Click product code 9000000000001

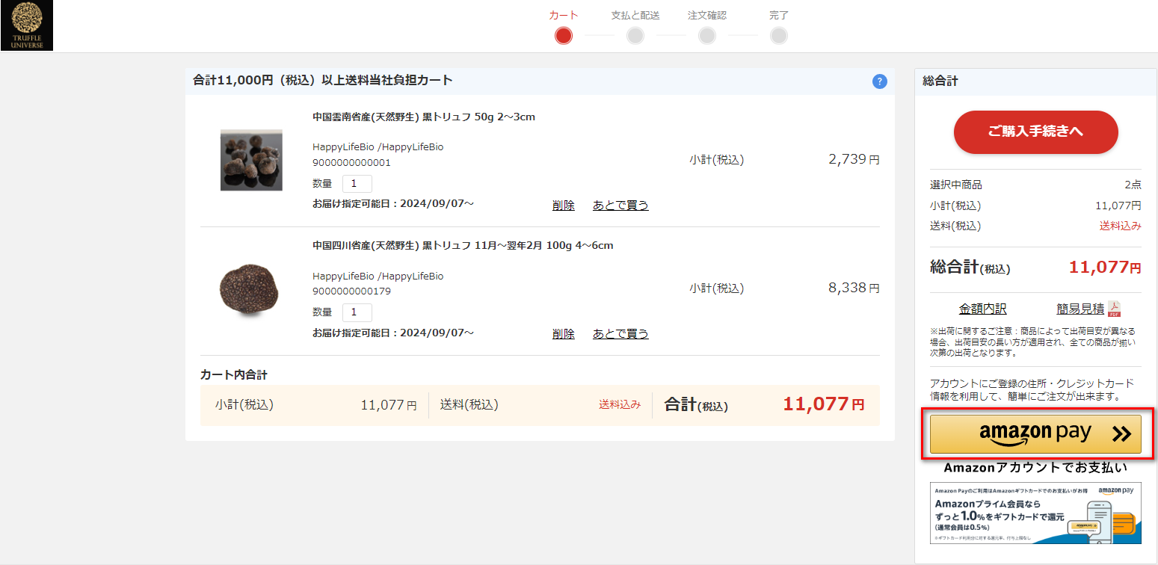point(351,163)
